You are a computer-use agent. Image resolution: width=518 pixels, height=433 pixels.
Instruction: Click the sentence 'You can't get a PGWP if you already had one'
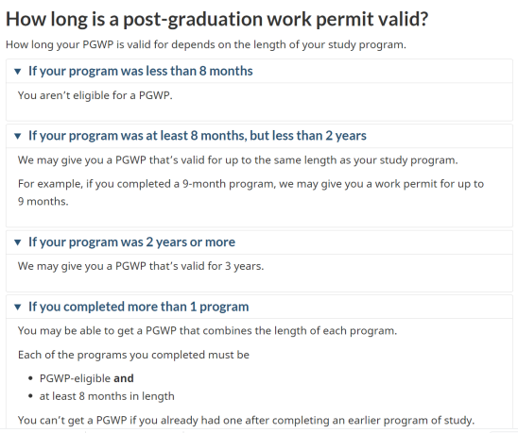(246, 420)
